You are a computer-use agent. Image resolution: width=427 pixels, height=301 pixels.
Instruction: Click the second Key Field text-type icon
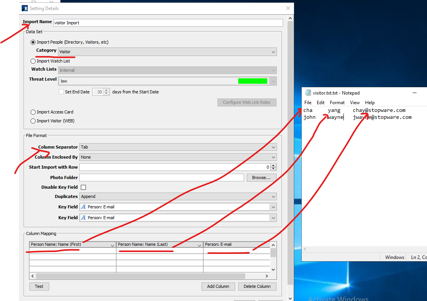[x=84, y=218]
